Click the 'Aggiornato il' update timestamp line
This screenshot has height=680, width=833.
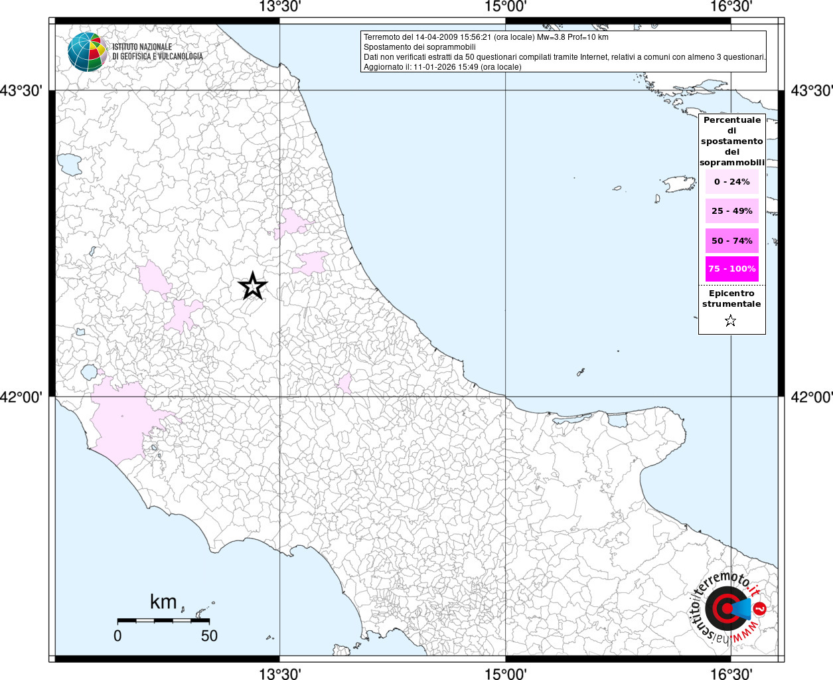click(x=442, y=67)
